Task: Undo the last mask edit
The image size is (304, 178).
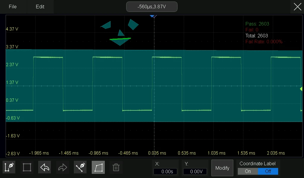Action: coord(45,167)
